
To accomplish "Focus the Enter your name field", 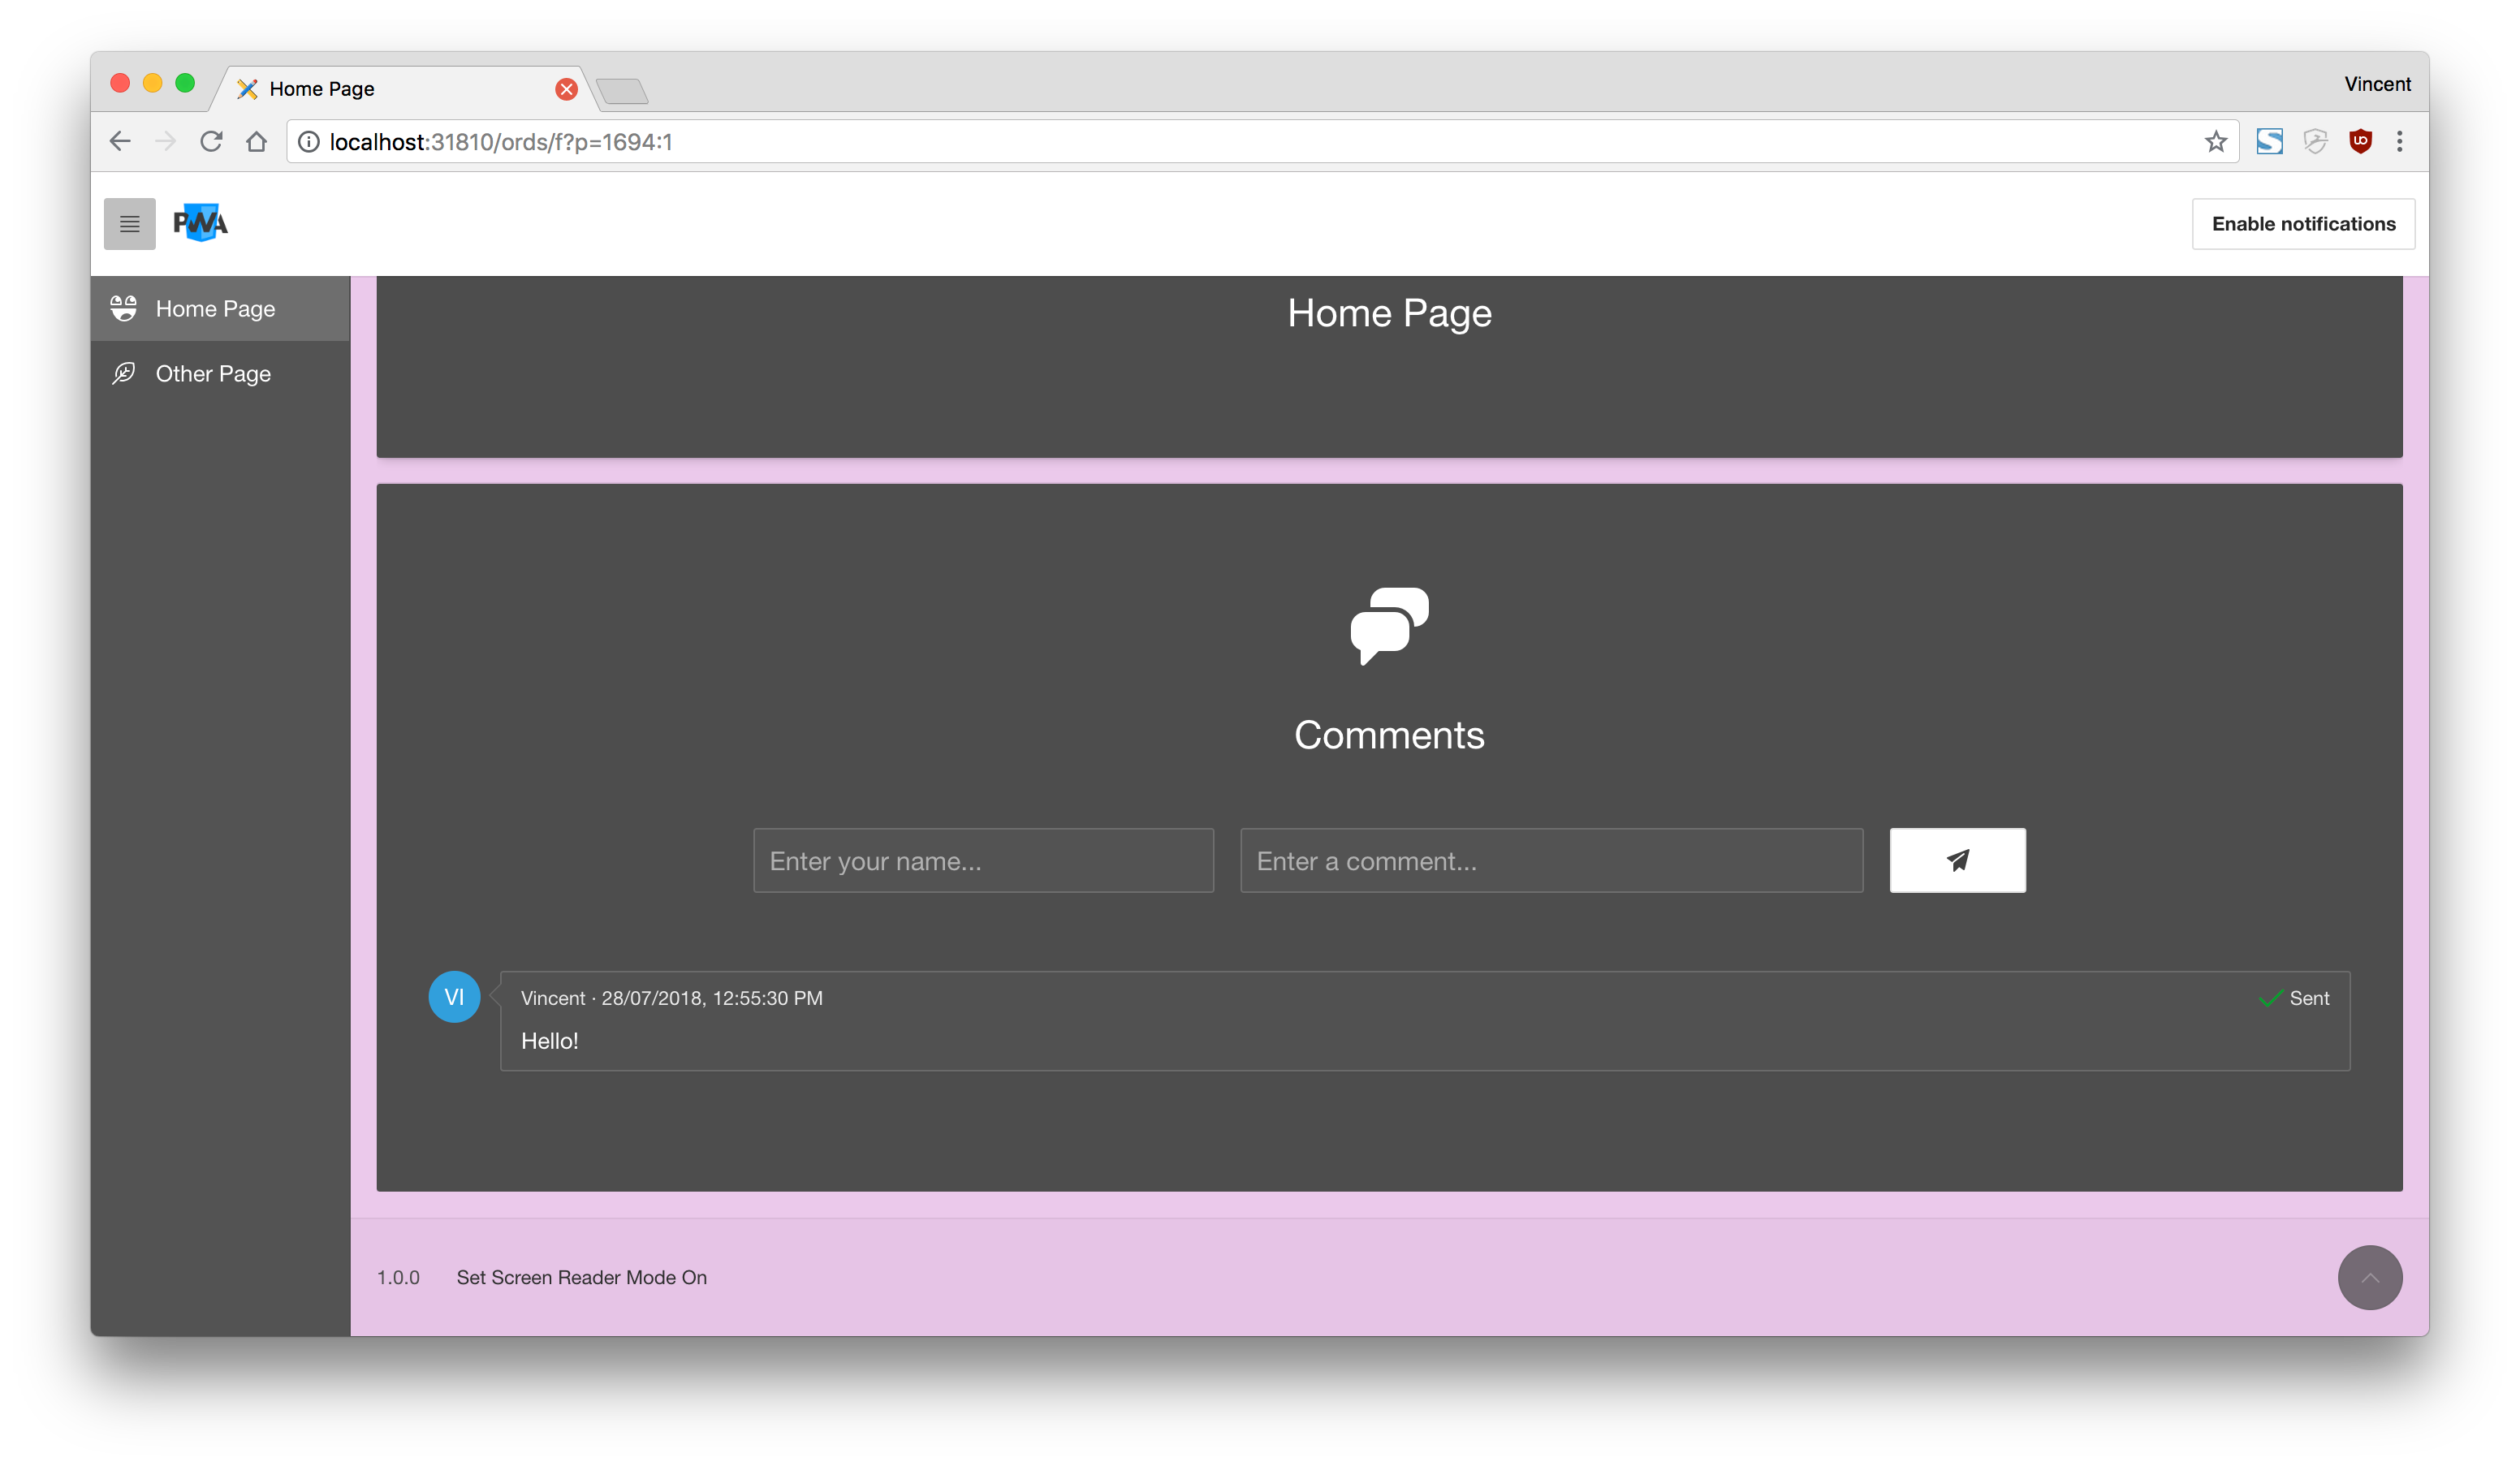I will (x=982, y=861).
